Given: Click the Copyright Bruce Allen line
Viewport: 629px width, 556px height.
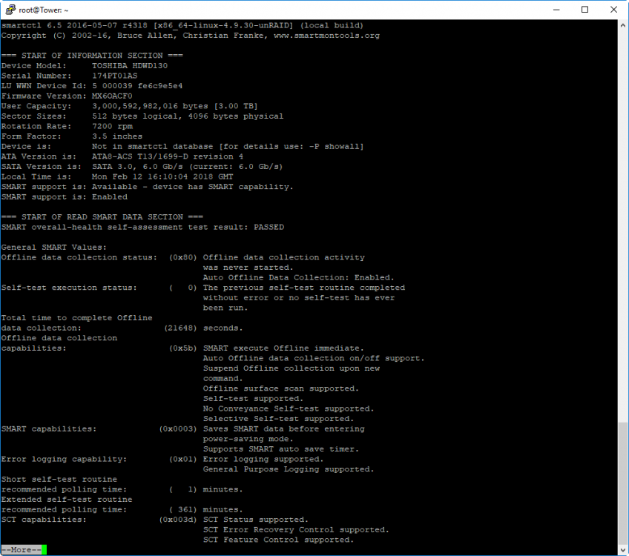Looking at the screenshot, I should (x=191, y=36).
